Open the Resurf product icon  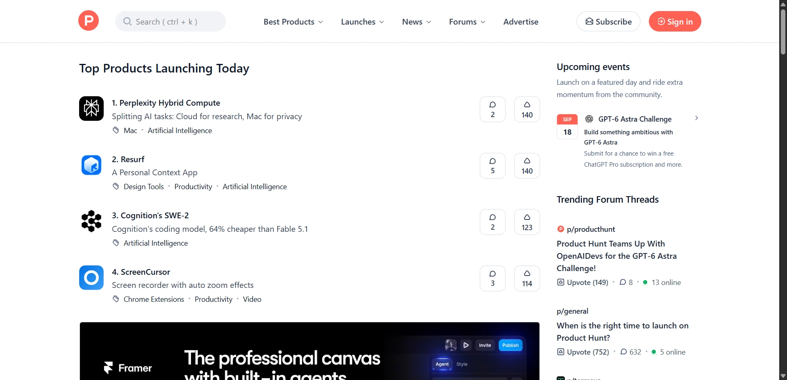pos(91,165)
